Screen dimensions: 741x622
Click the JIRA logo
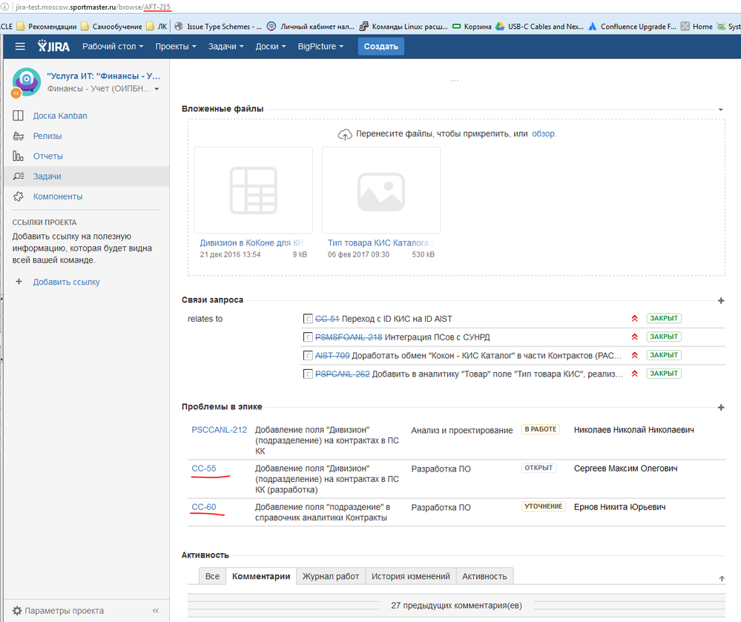[53, 46]
